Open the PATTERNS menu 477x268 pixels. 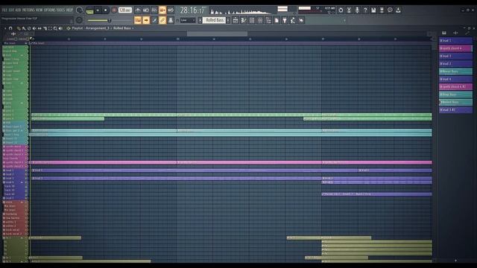pyautogui.click(x=28, y=10)
